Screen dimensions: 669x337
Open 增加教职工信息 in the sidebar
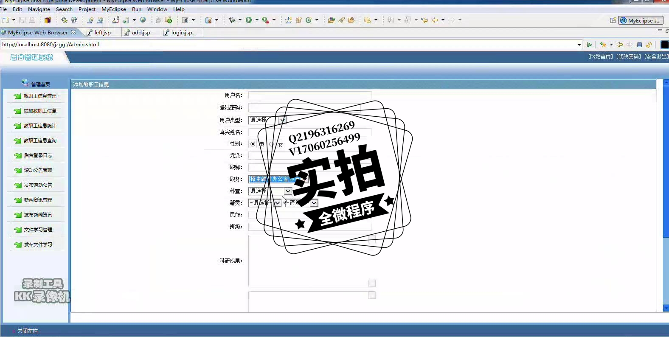pos(40,111)
